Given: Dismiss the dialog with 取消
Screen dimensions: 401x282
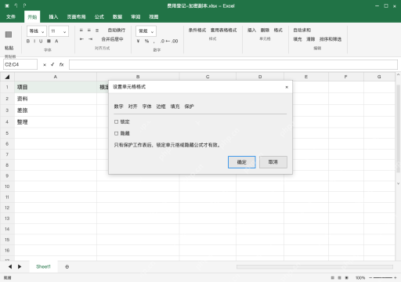Looking at the screenshot, I should [273, 162].
